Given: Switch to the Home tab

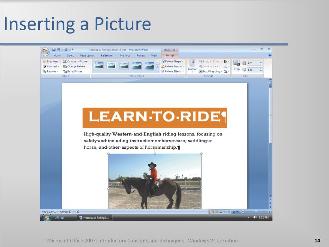Looking at the screenshot, I should point(57,55).
